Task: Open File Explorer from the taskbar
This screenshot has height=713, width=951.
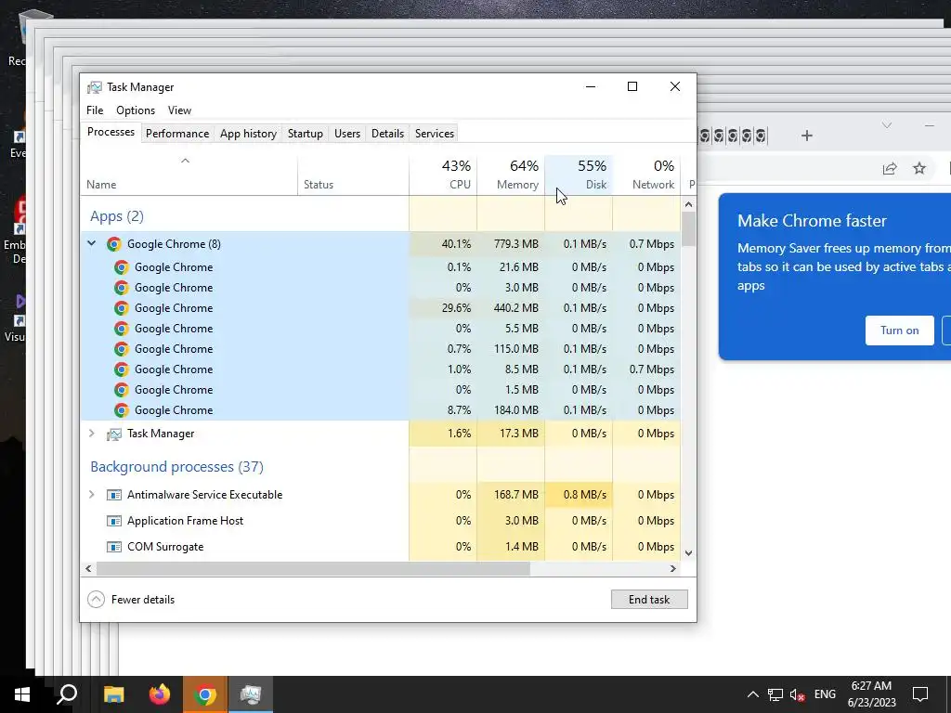Action: (113, 694)
